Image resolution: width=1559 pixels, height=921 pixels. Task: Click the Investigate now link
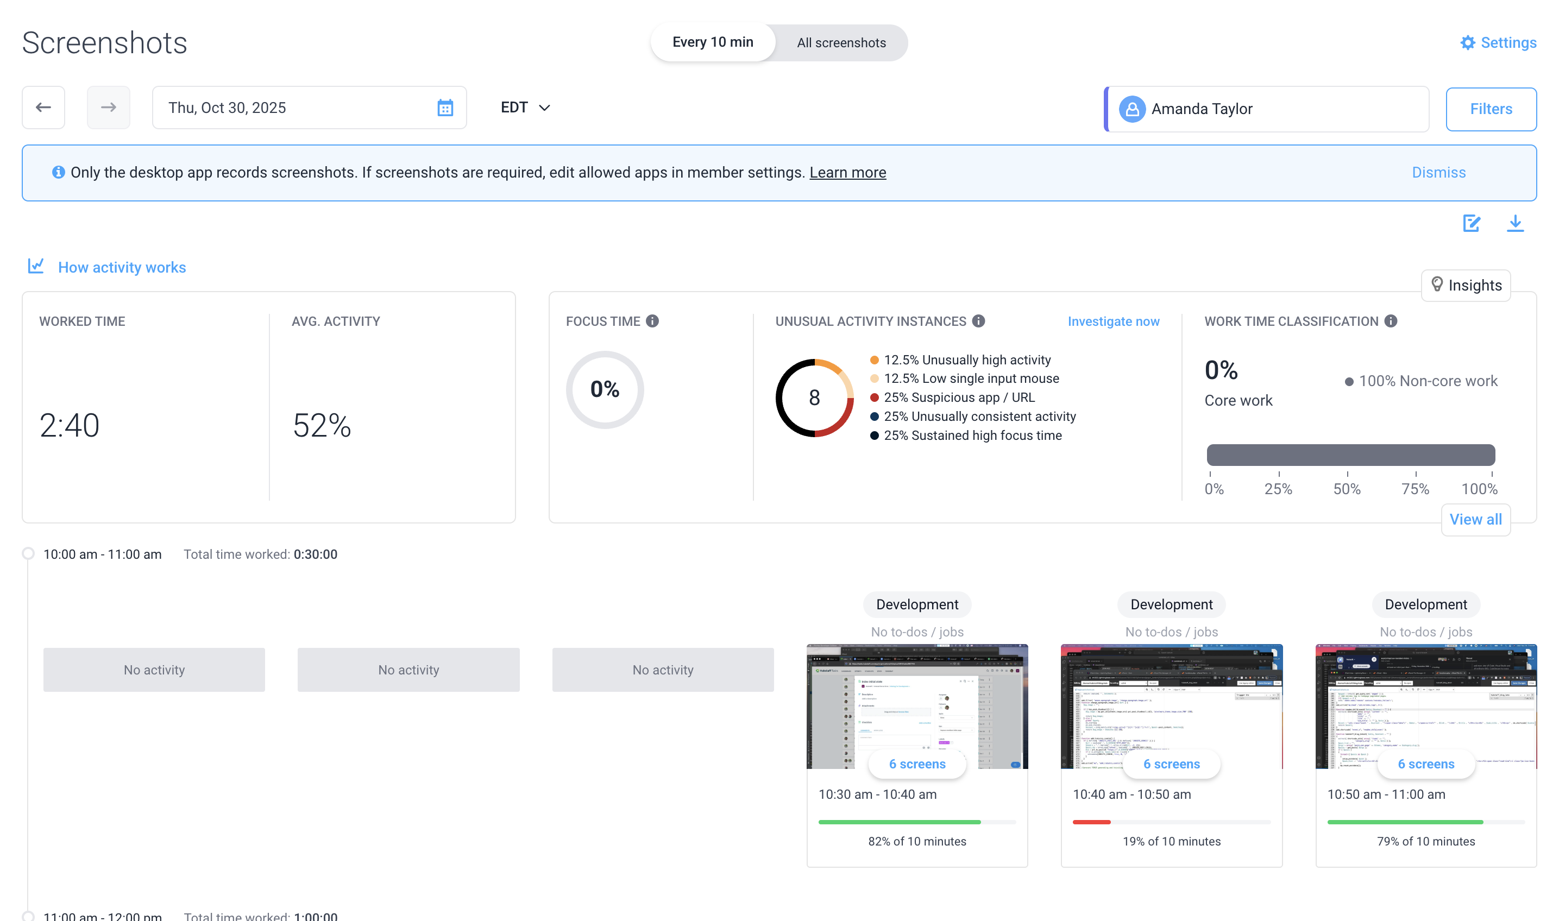(x=1114, y=321)
